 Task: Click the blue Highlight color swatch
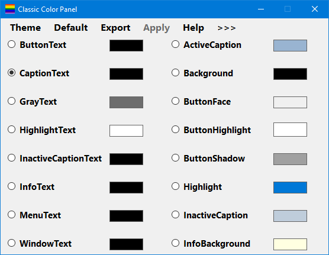point(290,188)
